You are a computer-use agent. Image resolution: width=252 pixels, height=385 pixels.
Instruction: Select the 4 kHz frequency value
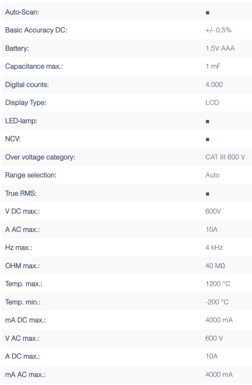click(x=214, y=247)
